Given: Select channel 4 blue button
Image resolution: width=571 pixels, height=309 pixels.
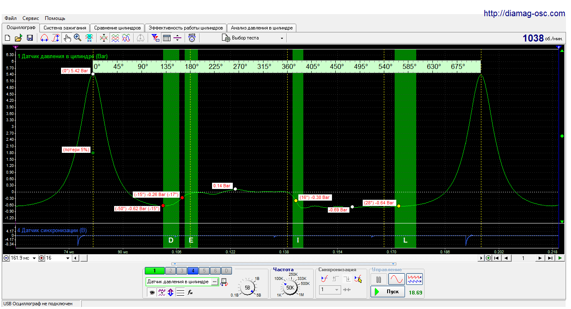Looking at the screenshot, I should (193, 271).
